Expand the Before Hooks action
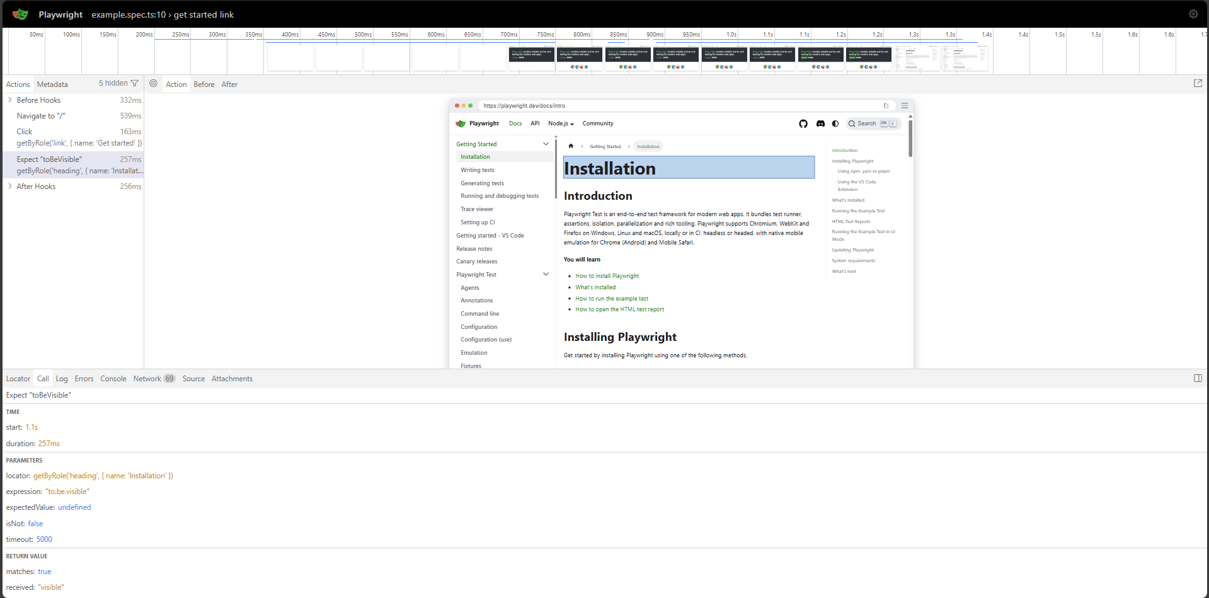Viewport: 1209px width, 598px height. (x=10, y=100)
